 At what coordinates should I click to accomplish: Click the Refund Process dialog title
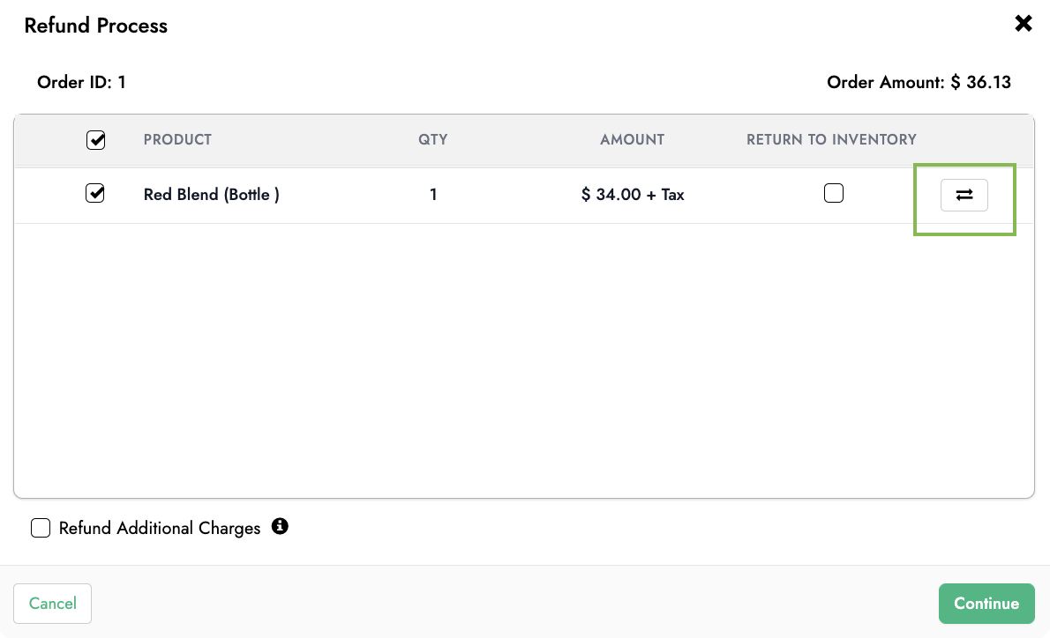(96, 26)
